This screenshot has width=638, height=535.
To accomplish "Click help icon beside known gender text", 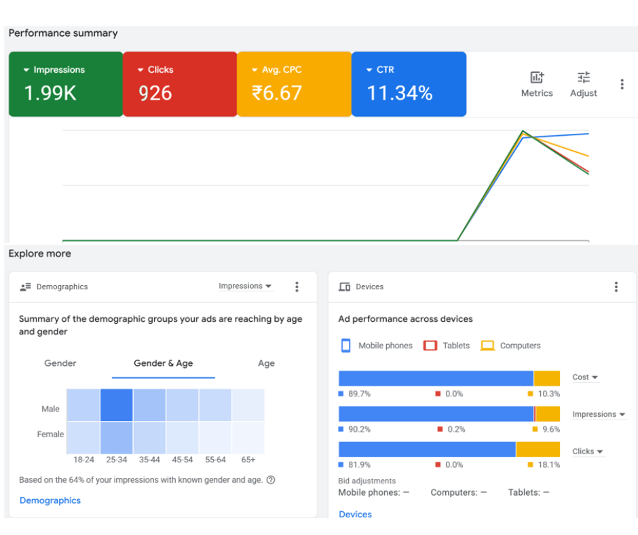I will click(271, 480).
